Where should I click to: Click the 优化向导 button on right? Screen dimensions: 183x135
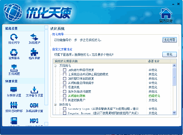click(169, 40)
